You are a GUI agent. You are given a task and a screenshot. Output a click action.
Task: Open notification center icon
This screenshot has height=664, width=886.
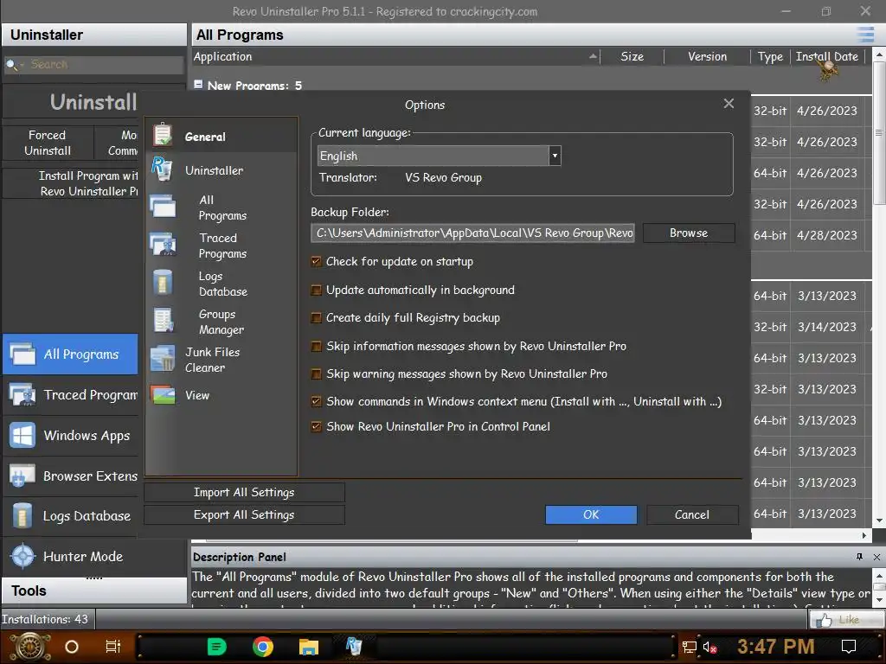point(849,647)
